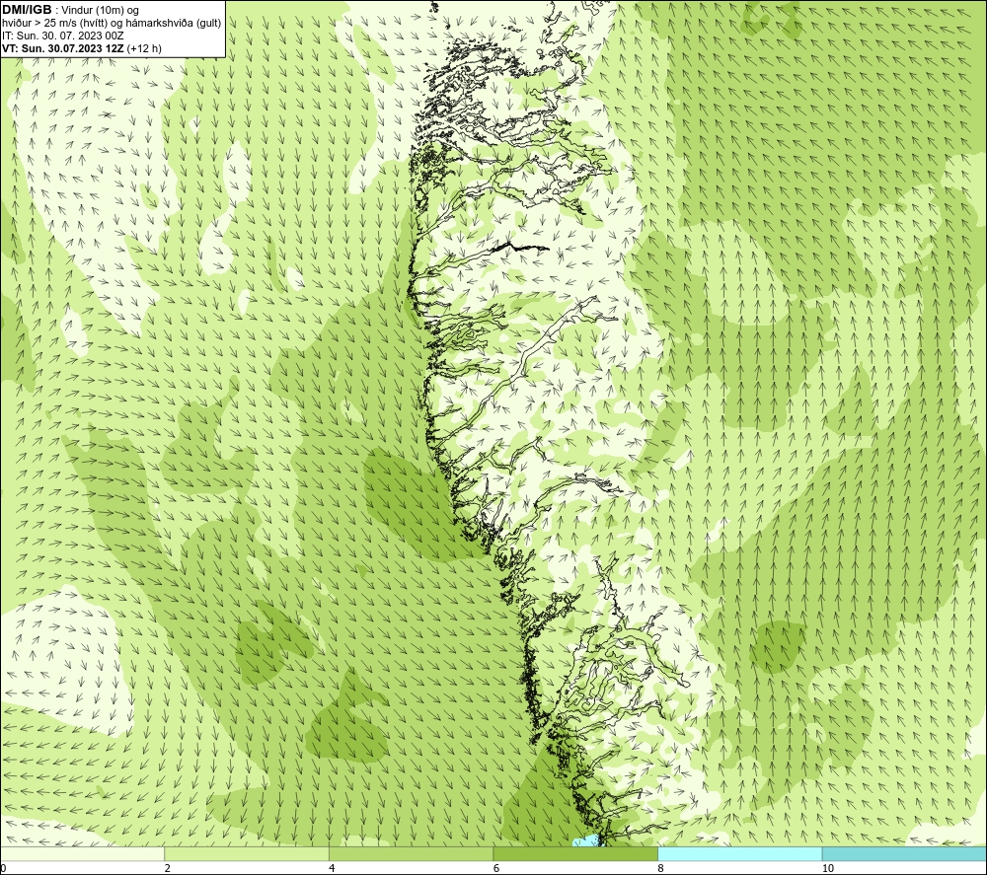Click the color scale label 0
The image size is (987, 875).
point(4,868)
